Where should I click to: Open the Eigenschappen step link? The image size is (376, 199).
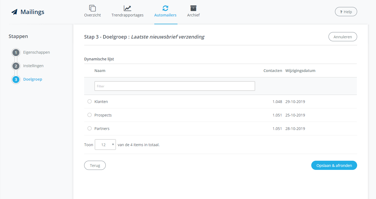pyautogui.click(x=36, y=52)
